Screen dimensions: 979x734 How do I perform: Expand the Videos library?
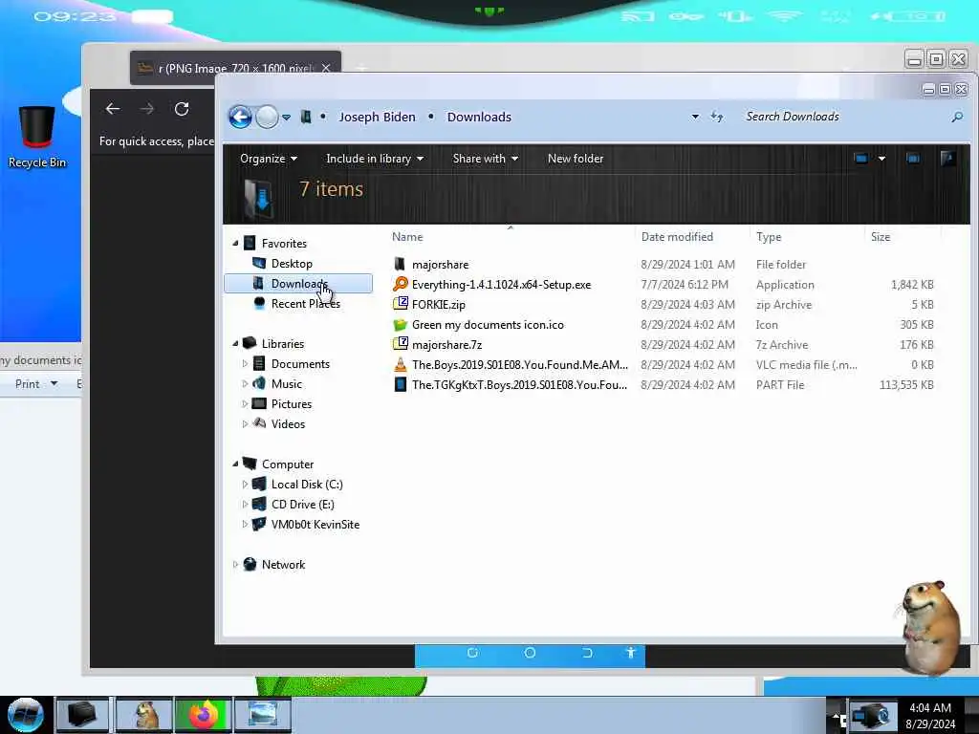tap(244, 423)
